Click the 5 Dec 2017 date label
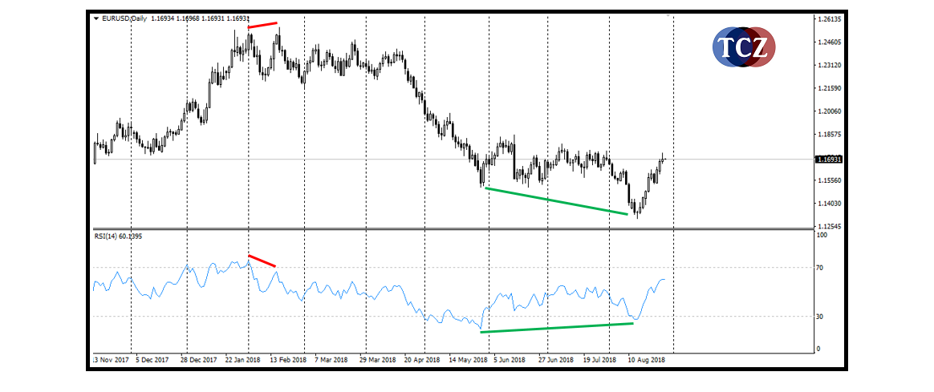 [x=152, y=360]
